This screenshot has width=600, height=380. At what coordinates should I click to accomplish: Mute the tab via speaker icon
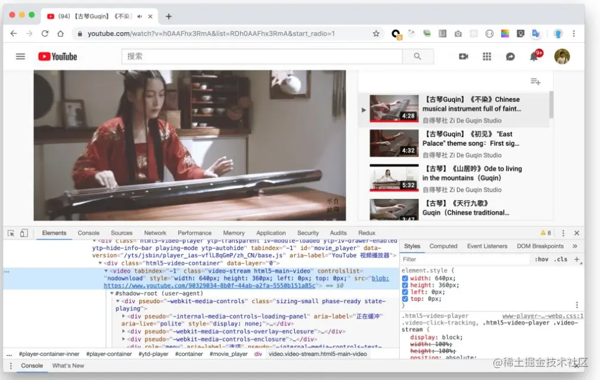tap(139, 17)
